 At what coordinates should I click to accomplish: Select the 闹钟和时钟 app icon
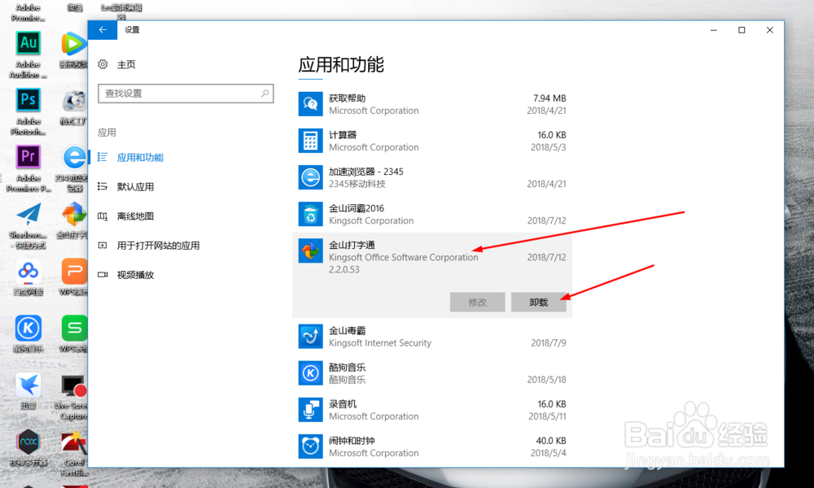(310, 447)
